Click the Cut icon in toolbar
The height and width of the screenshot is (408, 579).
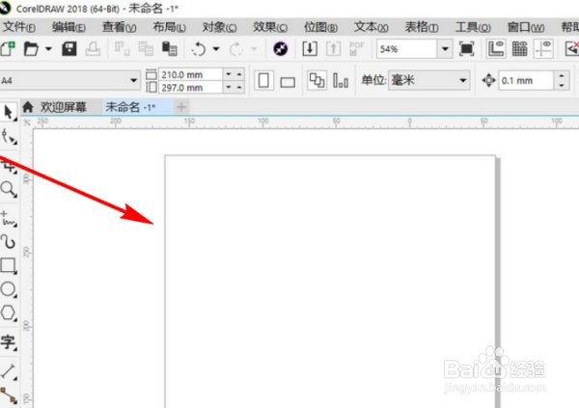pyautogui.click(x=122, y=48)
